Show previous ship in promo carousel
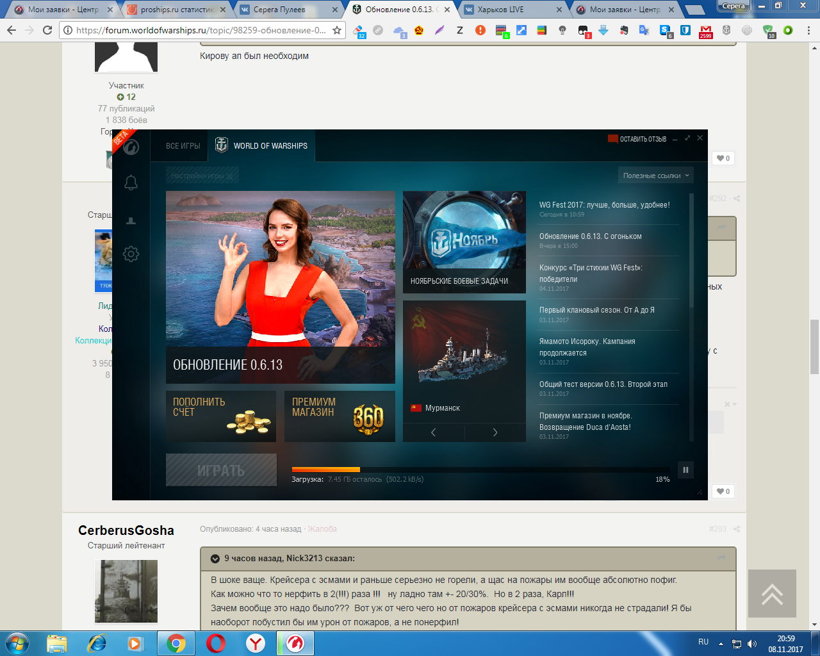Screen dimensions: 820x656 point(434,432)
